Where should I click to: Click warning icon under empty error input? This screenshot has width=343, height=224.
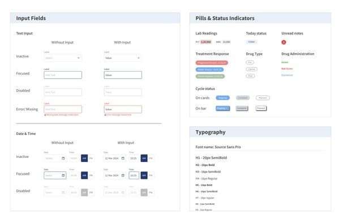(45, 115)
